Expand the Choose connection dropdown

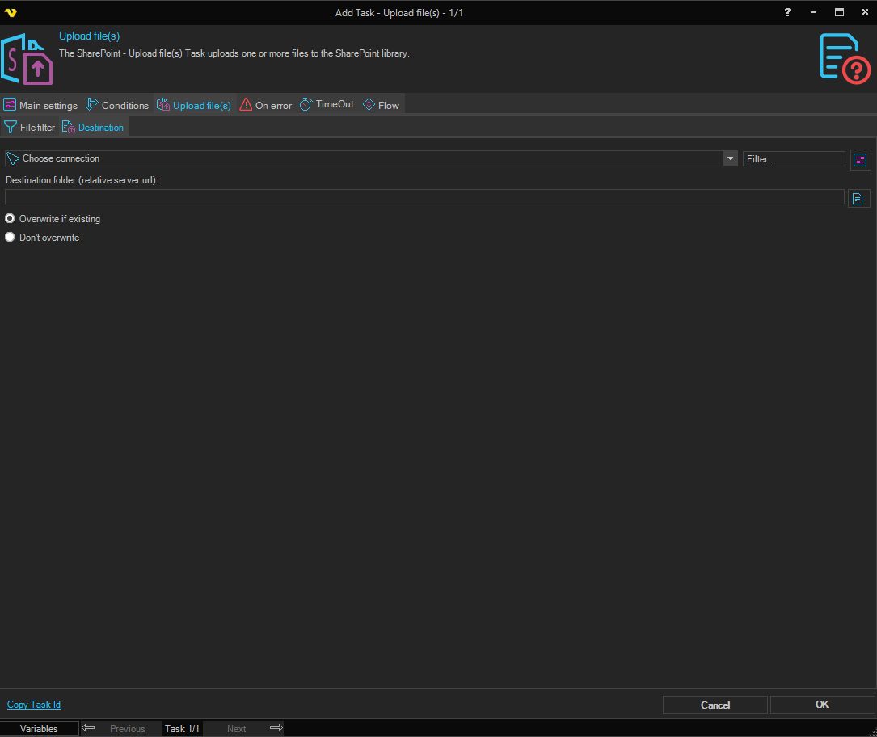[x=730, y=159]
